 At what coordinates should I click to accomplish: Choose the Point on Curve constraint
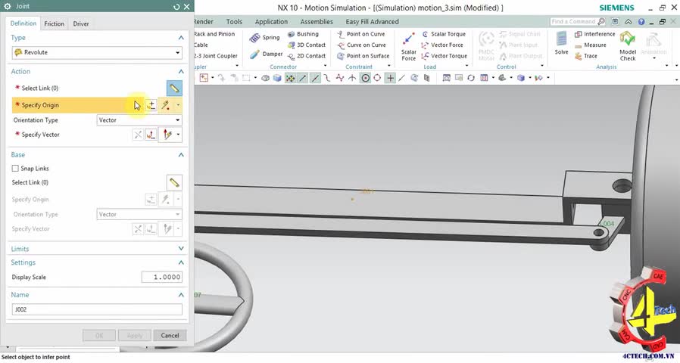[x=360, y=34]
